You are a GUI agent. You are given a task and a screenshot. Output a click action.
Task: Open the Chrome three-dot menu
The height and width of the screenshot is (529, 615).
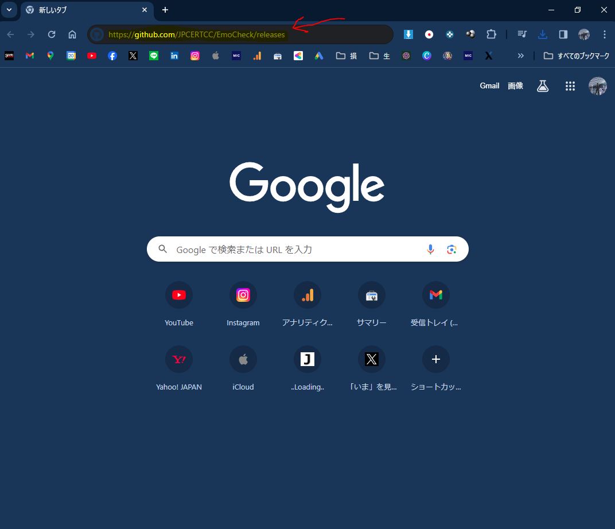coord(605,34)
